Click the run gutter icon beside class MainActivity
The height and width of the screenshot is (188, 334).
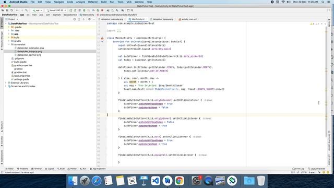coord(102,38)
